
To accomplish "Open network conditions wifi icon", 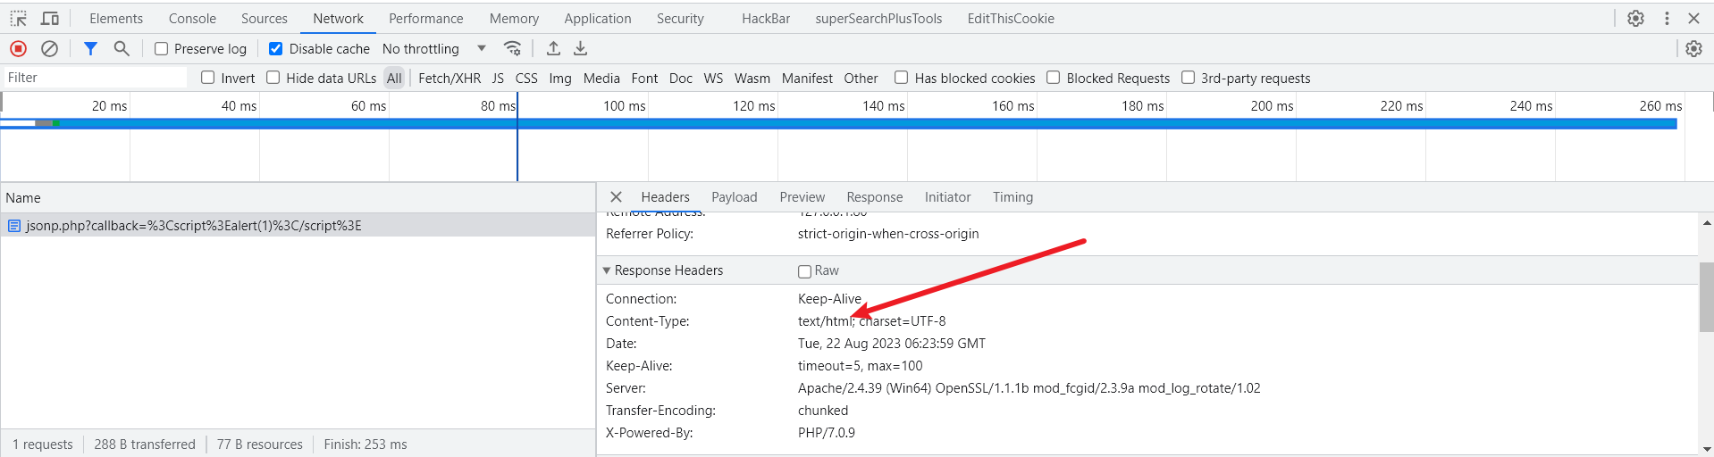I will coord(512,49).
